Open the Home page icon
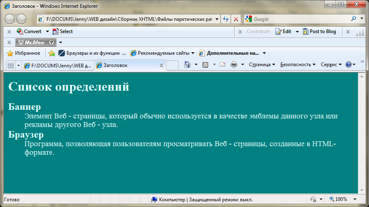This screenshot has width=369, height=207. pyautogui.click(x=187, y=65)
